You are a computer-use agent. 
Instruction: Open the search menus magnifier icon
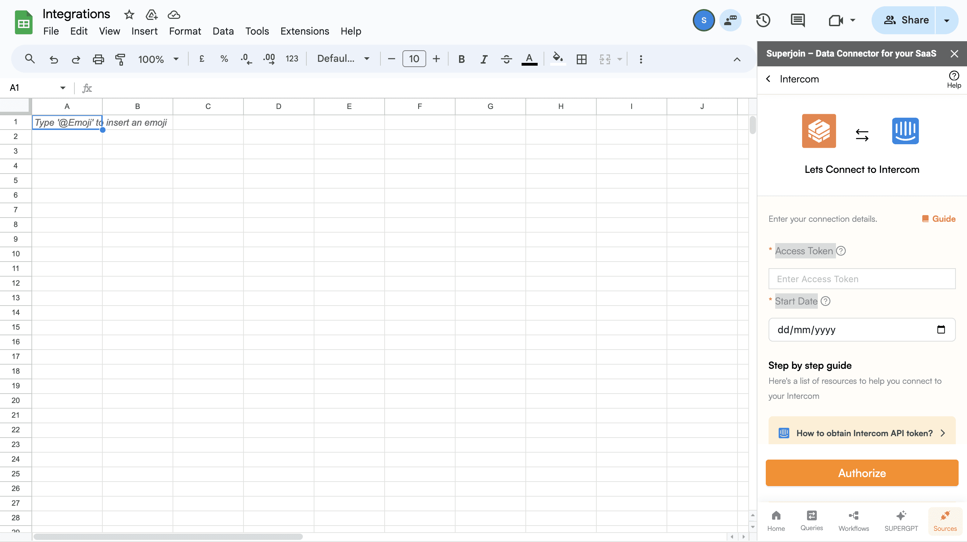tap(30, 59)
